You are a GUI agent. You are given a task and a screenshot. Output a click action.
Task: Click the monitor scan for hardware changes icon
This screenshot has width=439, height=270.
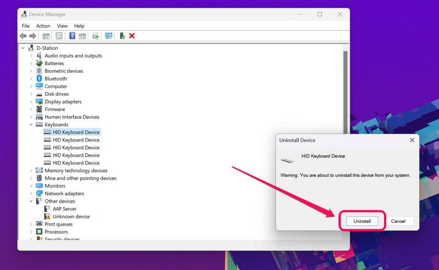[x=109, y=36]
